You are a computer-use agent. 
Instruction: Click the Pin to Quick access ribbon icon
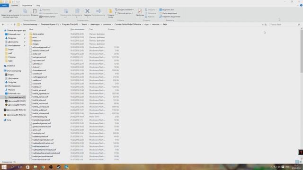(10, 11)
